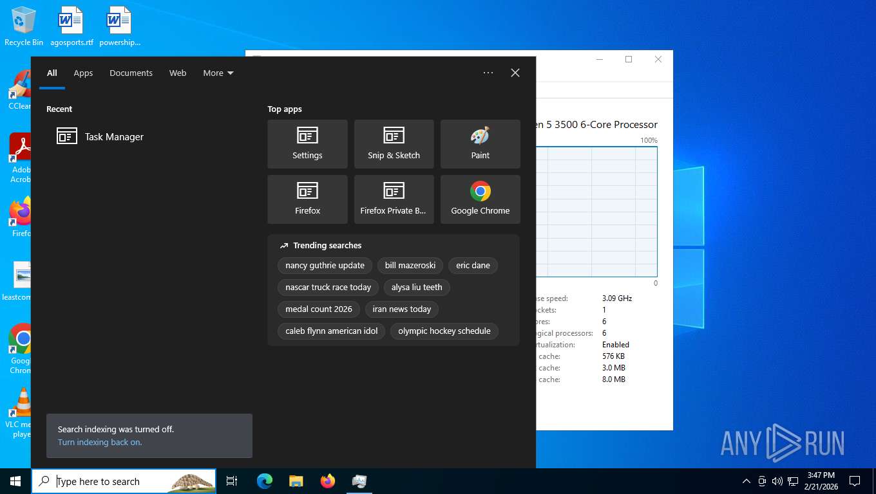Click network icon in system tray

coord(793,481)
